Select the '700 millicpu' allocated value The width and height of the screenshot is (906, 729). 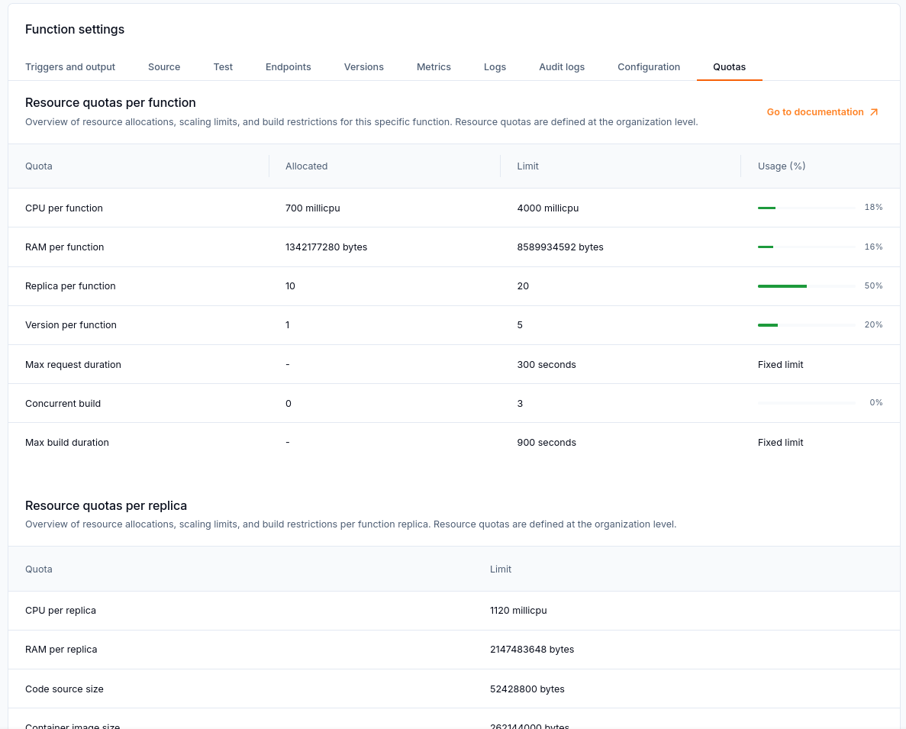coord(313,208)
